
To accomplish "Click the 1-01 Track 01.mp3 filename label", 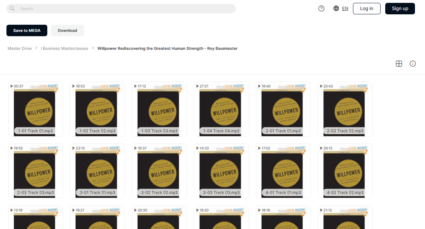I will pyautogui.click(x=35, y=131).
